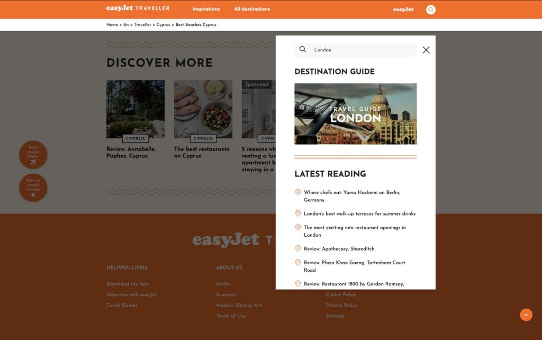Click the back to top arrow button
The height and width of the screenshot is (340, 542).
526,315
